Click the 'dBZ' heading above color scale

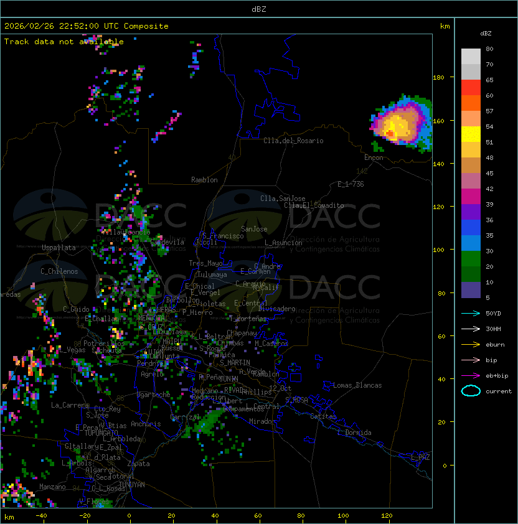pos(486,34)
